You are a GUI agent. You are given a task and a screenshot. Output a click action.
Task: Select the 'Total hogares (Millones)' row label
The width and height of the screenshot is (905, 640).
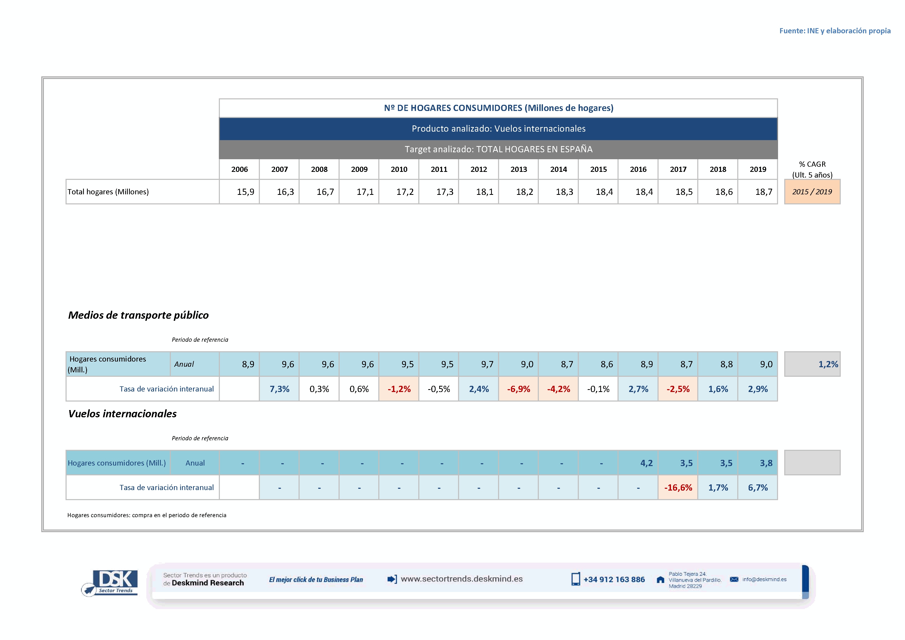[108, 192]
